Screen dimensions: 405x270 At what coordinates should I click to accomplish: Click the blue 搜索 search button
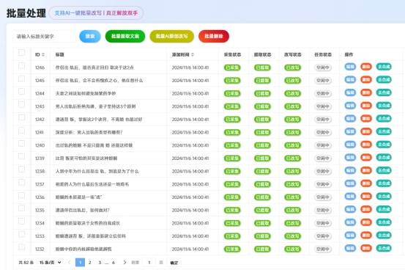point(90,36)
